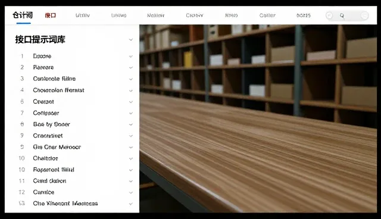
Task: Open the nav item right after red 接口 tab
Action: (x=83, y=15)
